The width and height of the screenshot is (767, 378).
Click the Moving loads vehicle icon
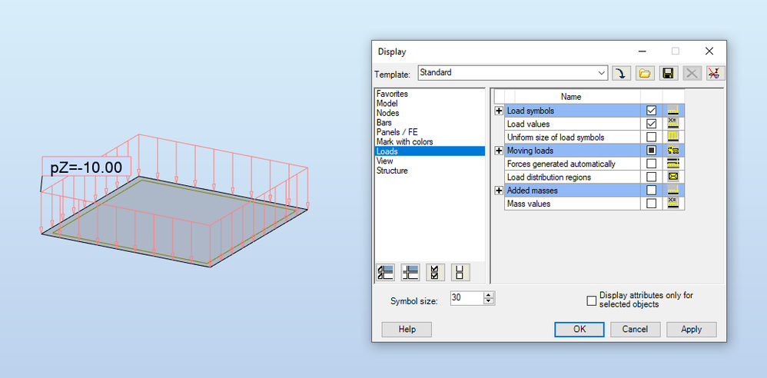coord(673,150)
